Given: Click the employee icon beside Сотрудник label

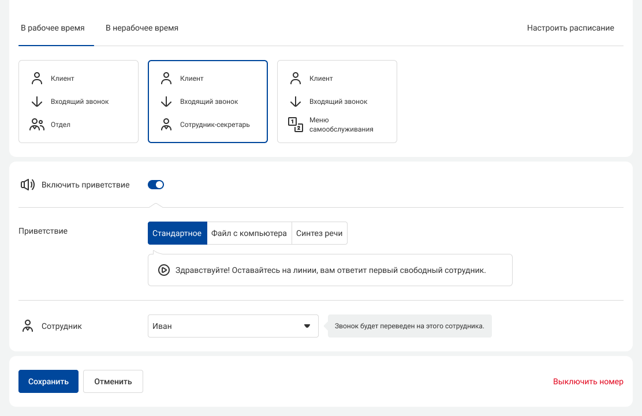Looking at the screenshot, I should (27, 326).
